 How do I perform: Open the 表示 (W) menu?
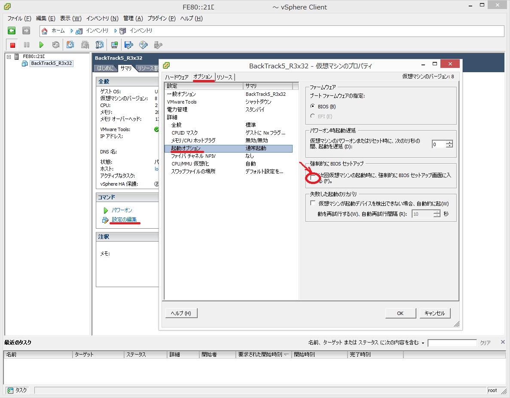[x=70, y=18]
